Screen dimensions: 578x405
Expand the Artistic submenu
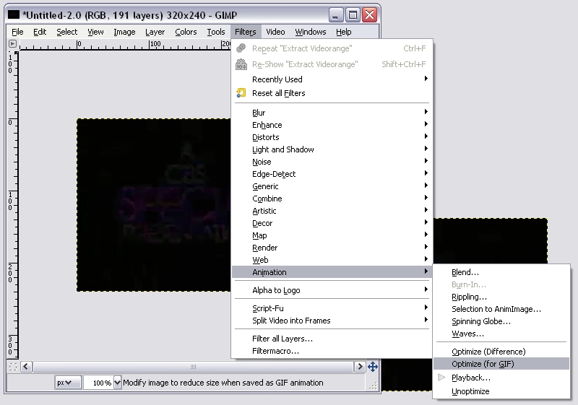(x=332, y=211)
